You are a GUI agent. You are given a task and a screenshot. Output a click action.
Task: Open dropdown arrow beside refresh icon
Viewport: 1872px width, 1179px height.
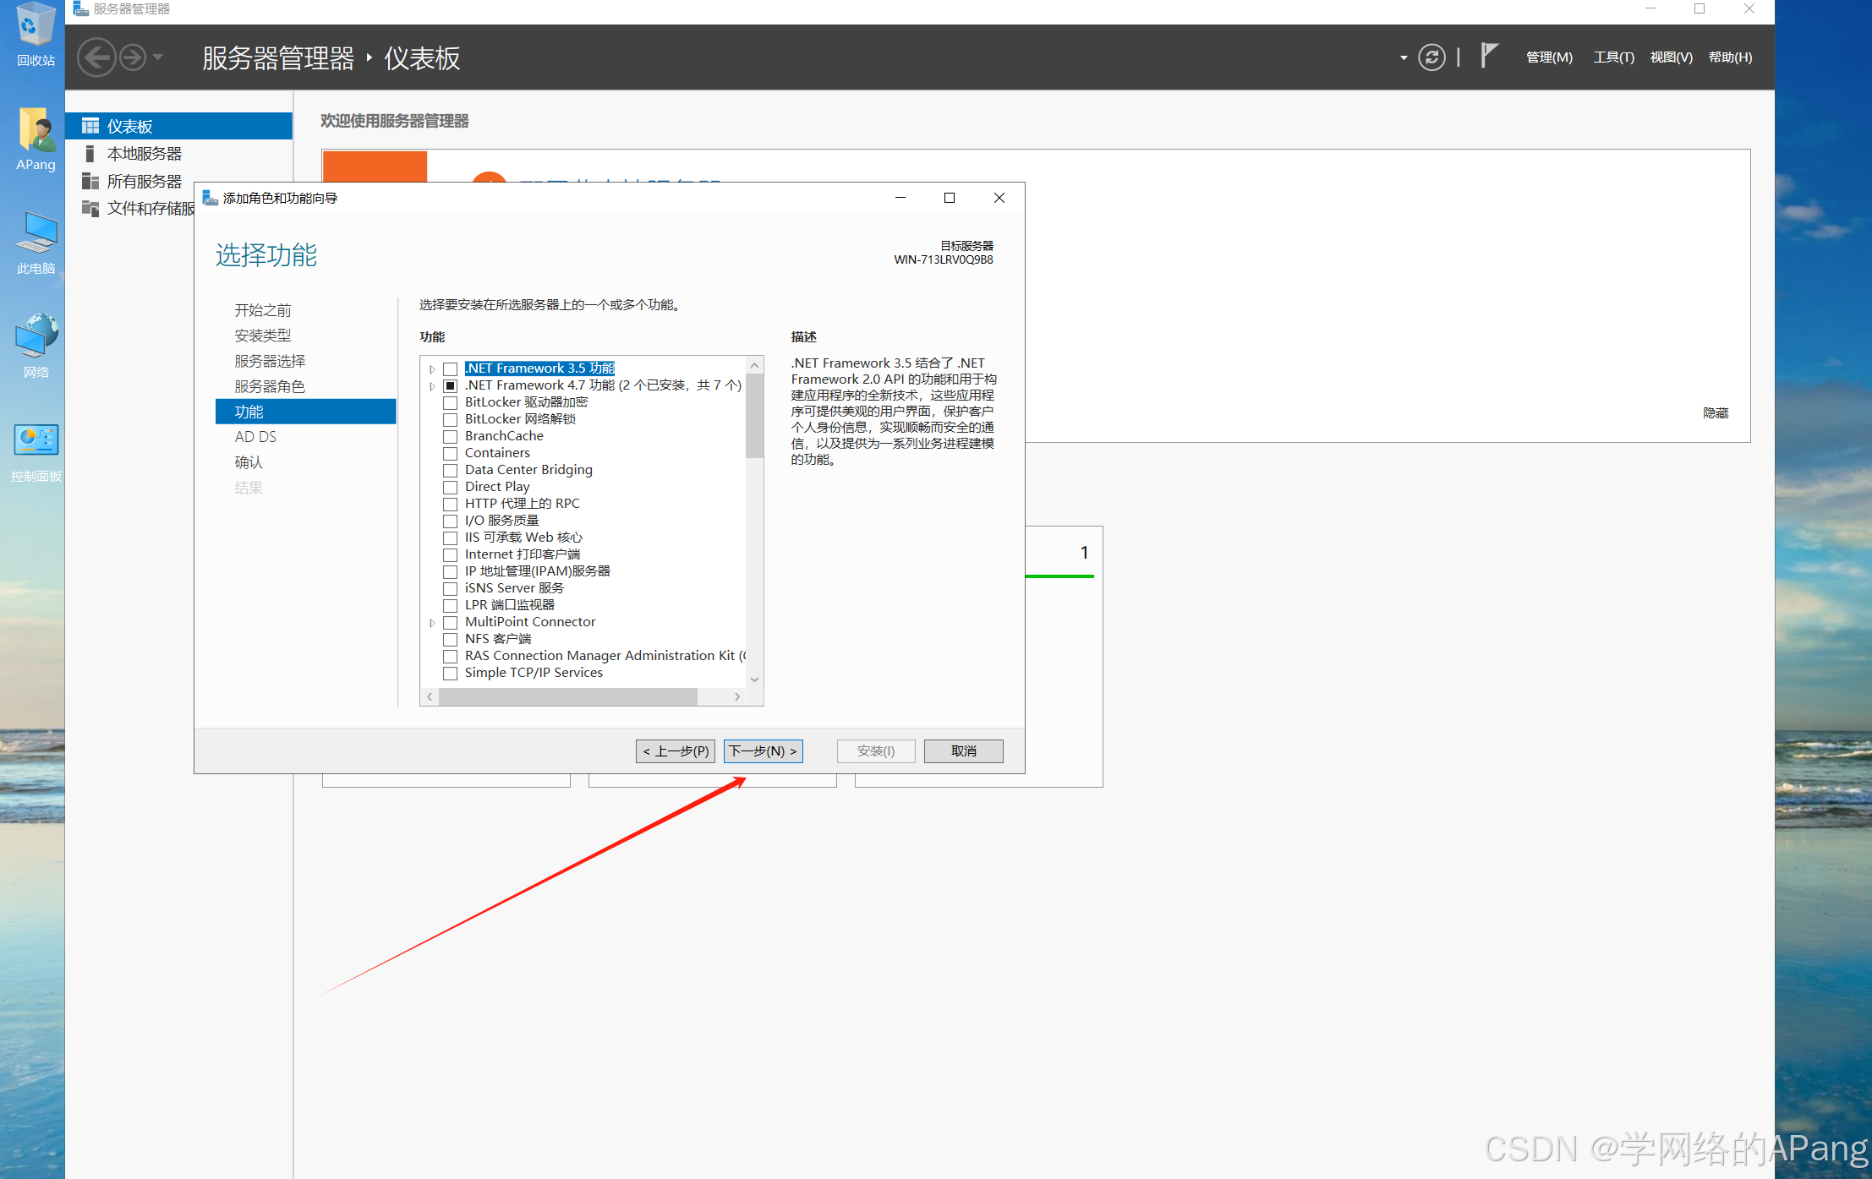(x=1404, y=58)
